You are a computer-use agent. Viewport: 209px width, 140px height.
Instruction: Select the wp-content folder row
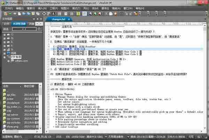tap(21, 119)
